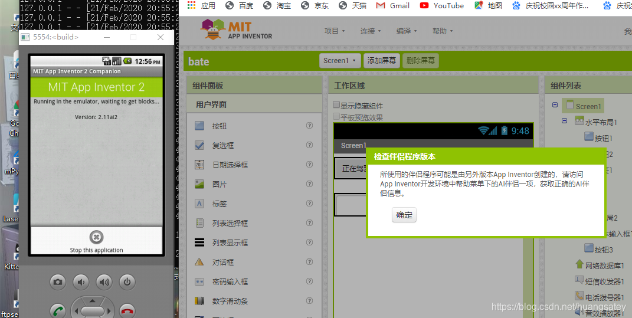Collapse the 水平布局1 tree node
Image resolution: width=632 pixels, height=318 pixels.
coord(564,120)
